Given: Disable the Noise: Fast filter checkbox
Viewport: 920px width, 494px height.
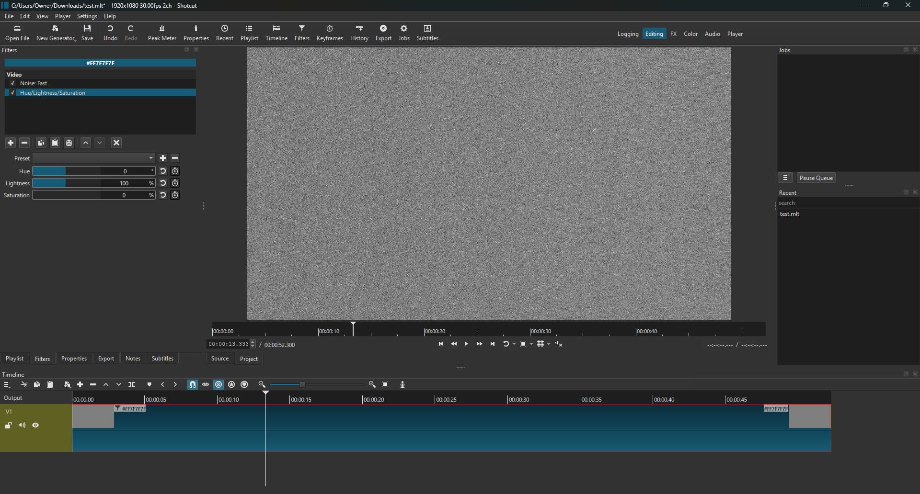Looking at the screenshot, I should click(13, 83).
